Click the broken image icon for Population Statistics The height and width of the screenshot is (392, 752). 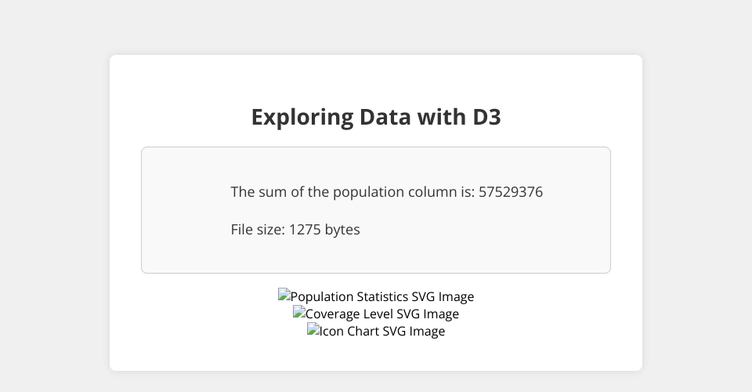284,296
